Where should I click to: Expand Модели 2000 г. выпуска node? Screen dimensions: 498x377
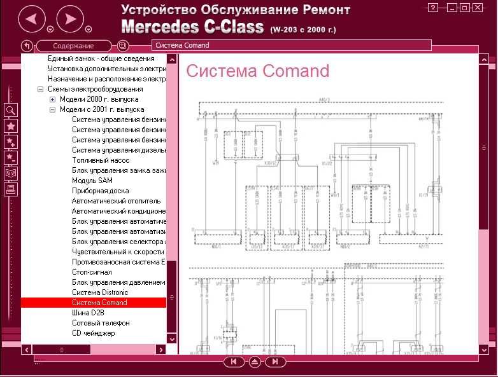click(52, 99)
